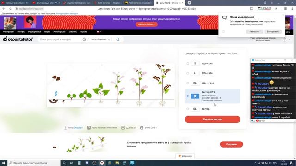296x166 pixels.
Task: Open Windows Start menu
Action: pos(4,163)
